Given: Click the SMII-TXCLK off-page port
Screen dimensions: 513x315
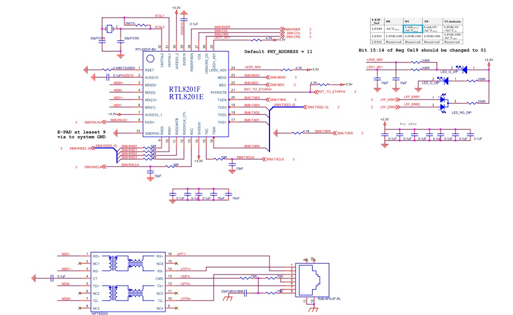Looking at the screenshot, I should coord(273,159).
